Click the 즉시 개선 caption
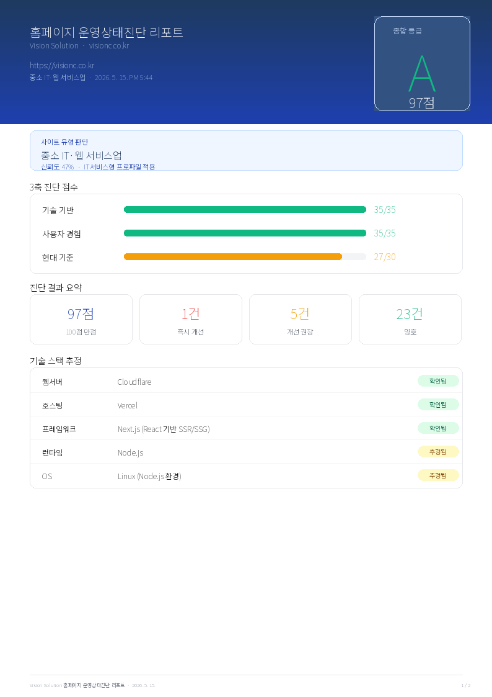The image size is (492, 697). 191,332
